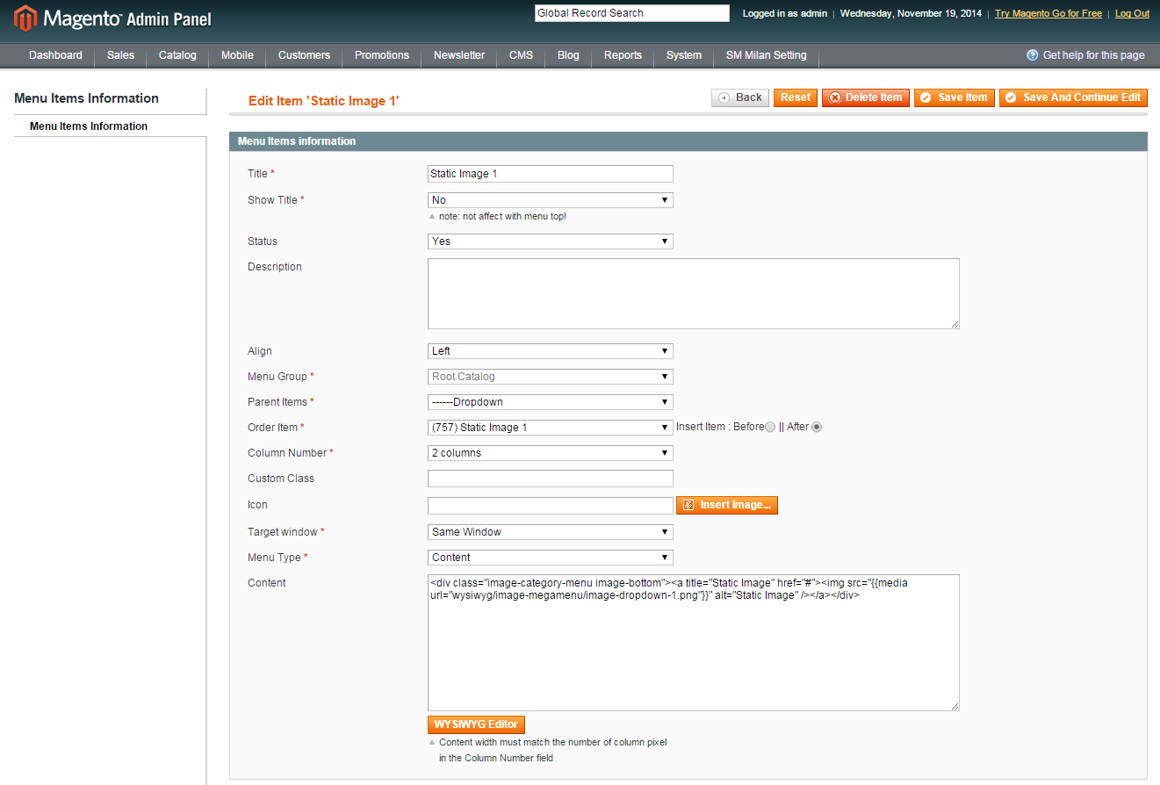Click the Content textarea resize handle
This screenshot has width=1160, height=785.
point(955,706)
